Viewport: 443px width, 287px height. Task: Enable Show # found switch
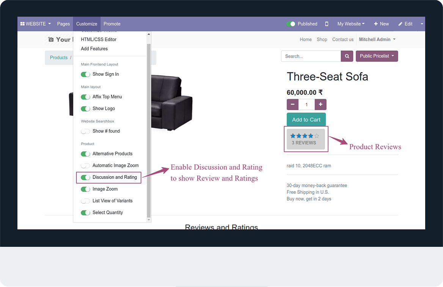click(85, 131)
